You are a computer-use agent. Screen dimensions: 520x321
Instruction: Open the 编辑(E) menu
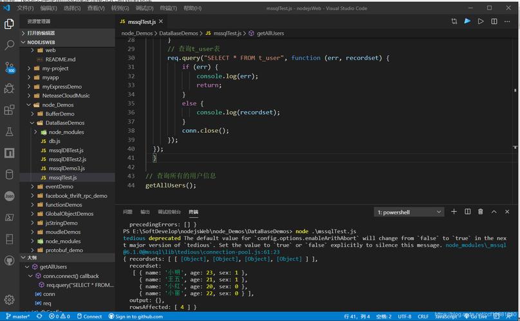48,8
